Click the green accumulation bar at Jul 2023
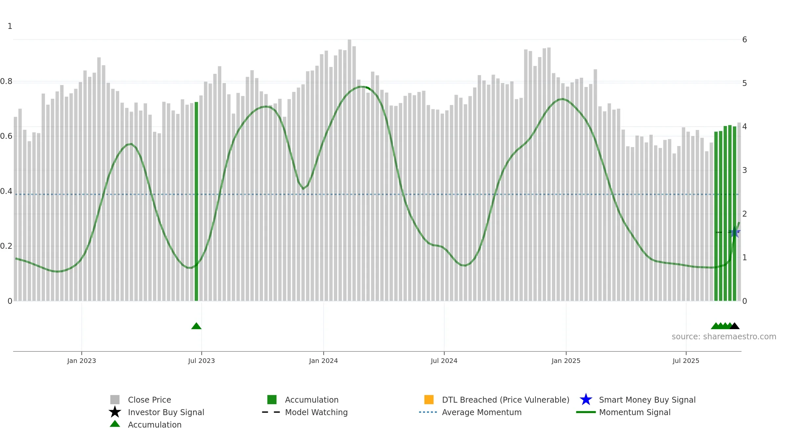 [196, 201]
